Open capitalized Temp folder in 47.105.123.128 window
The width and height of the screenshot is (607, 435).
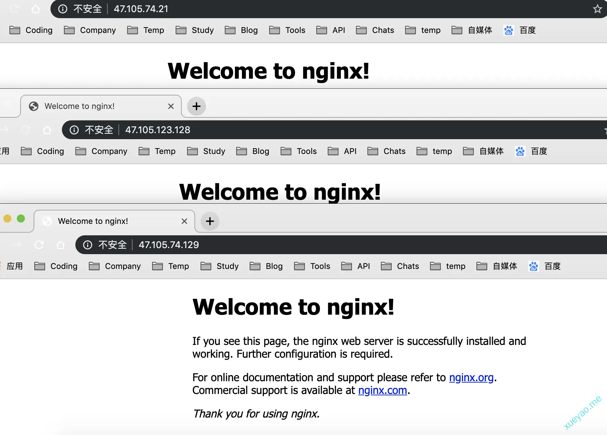click(x=157, y=151)
